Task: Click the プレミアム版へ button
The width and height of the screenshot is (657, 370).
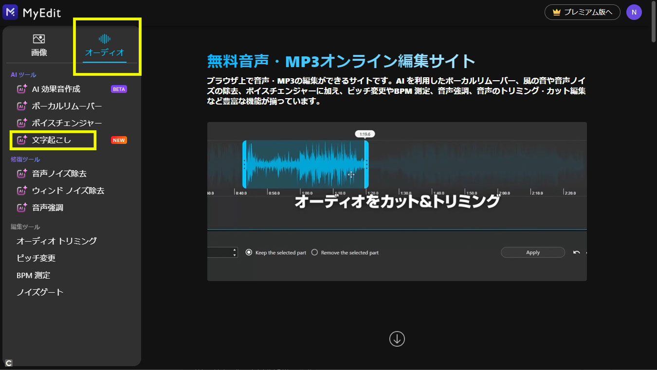Action: [x=583, y=12]
